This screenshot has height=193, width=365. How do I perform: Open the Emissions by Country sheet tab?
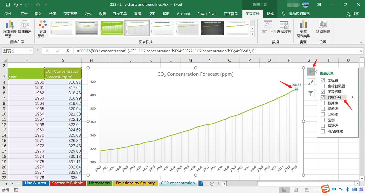[135, 183]
